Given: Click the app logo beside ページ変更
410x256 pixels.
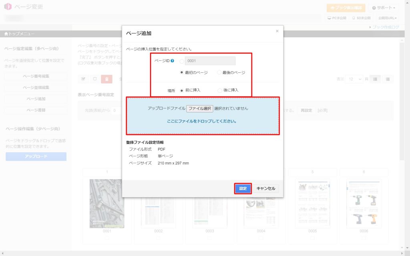Looking at the screenshot, I should tap(8, 7).
